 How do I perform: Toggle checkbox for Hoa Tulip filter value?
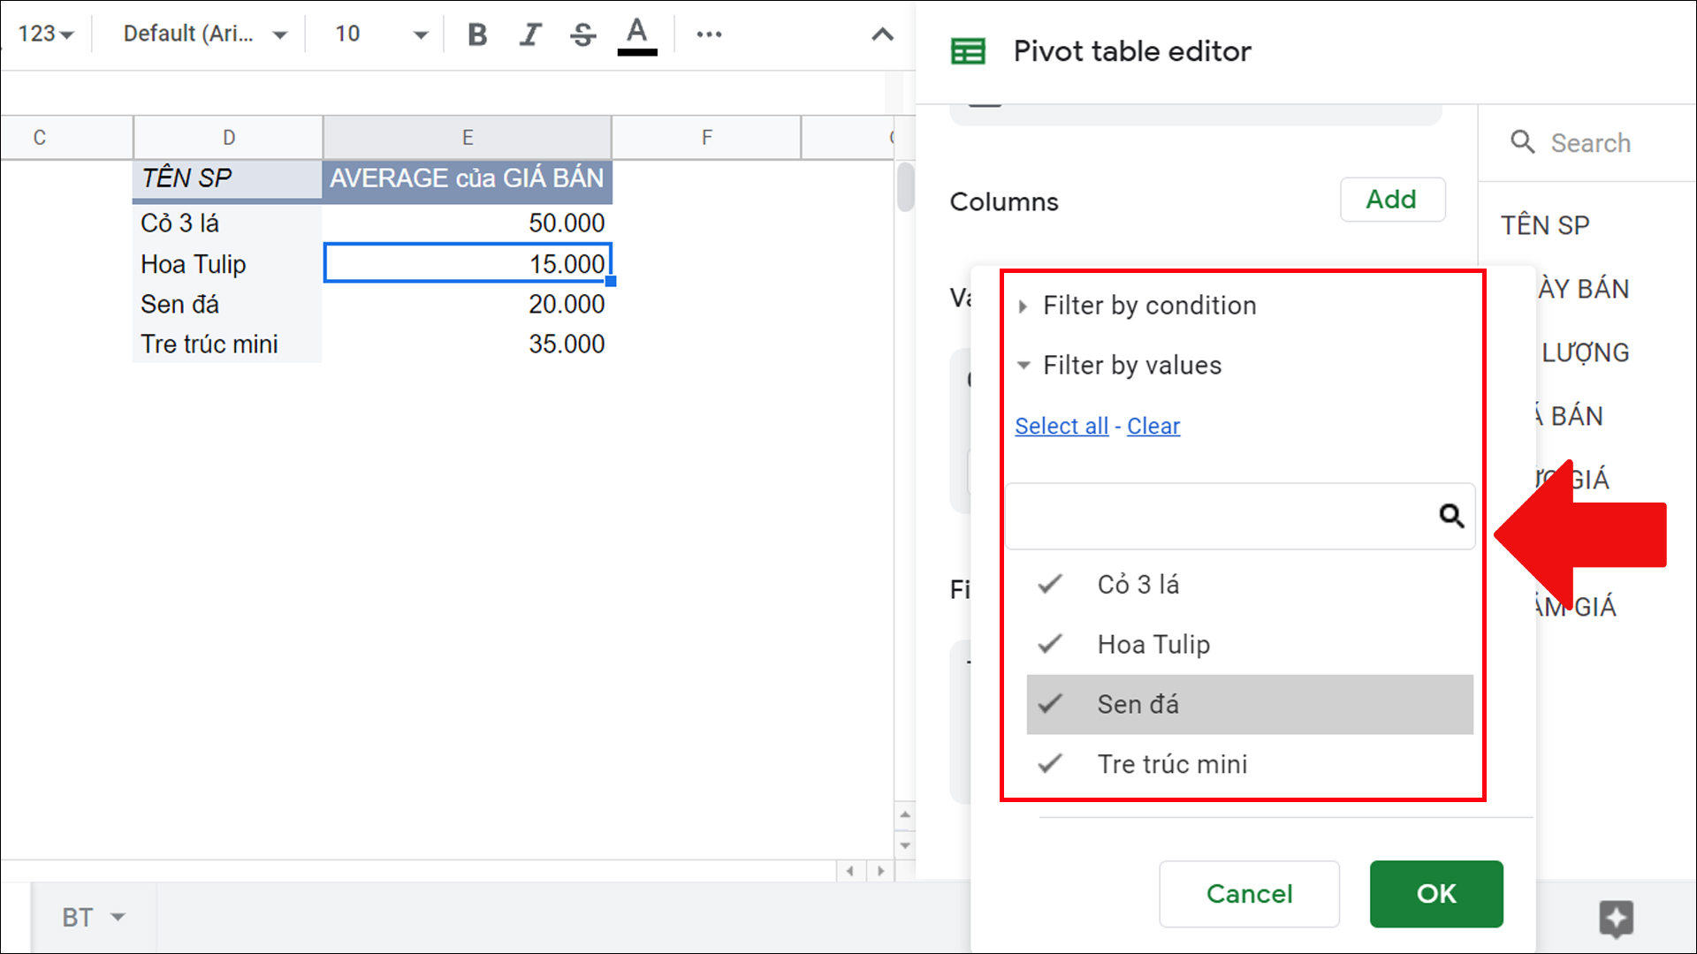point(1050,644)
